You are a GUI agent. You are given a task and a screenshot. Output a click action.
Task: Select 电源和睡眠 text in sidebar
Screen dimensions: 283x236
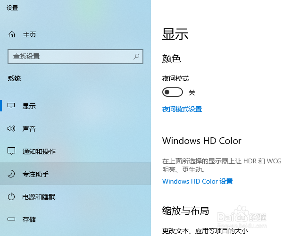pyautogui.click(x=39, y=197)
